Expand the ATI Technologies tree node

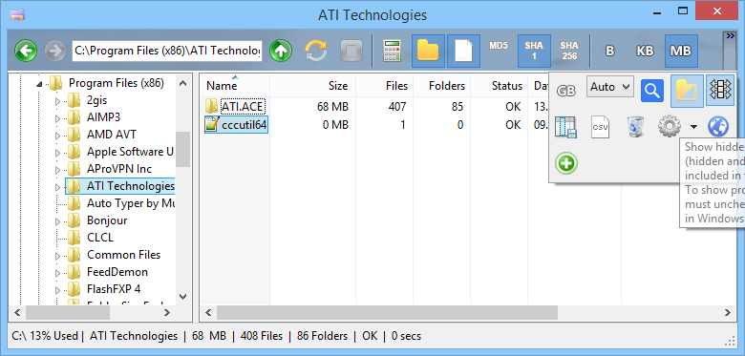(58, 187)
